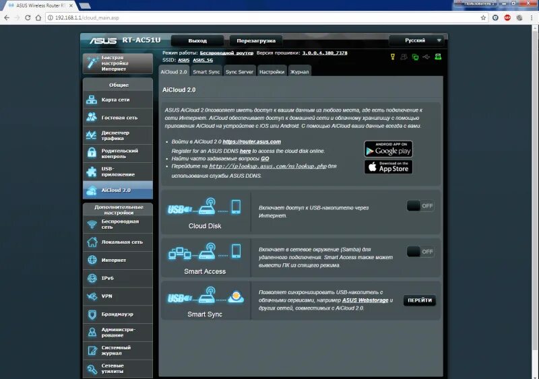This screenshot has width=539, height=379.
Task: Click the yellow status indicator icon in header
Action: pos(393,57)
